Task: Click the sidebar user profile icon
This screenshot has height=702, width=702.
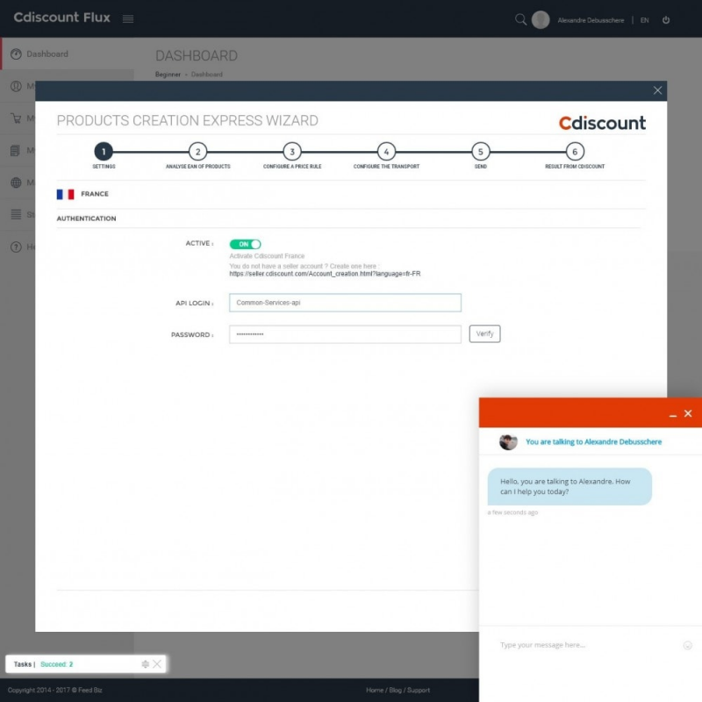Action: click(16, 86)
